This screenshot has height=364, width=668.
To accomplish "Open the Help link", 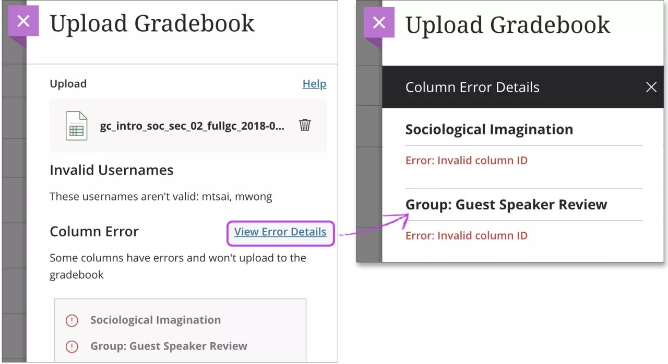I will click(x=314, y=83).
